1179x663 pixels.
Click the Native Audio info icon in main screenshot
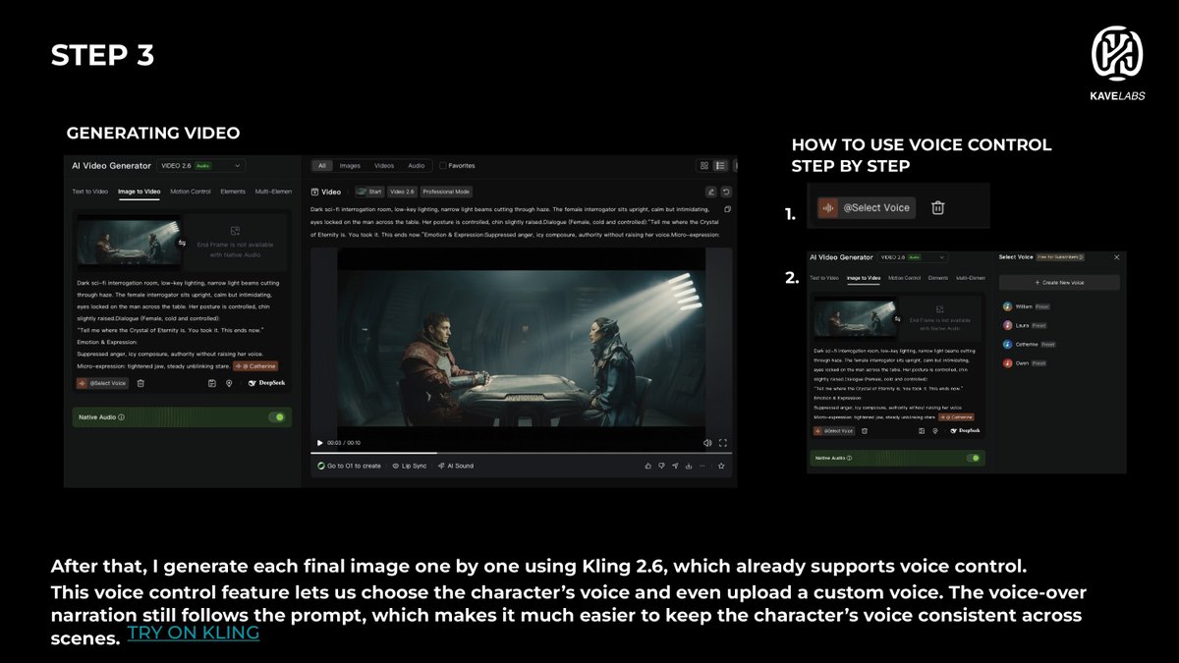pyautogui.click(x=121, y=417)
